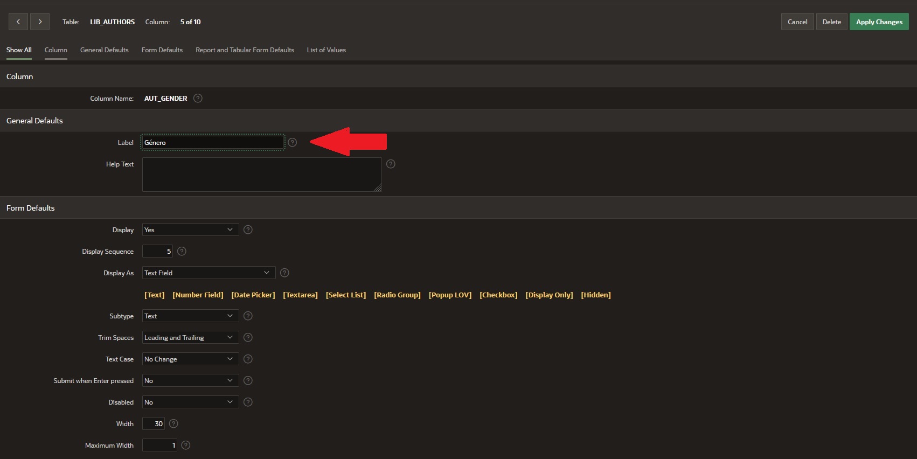The image size is (917, 459).
Task: Go to previous column with left arrow
Action: (18, 22)
